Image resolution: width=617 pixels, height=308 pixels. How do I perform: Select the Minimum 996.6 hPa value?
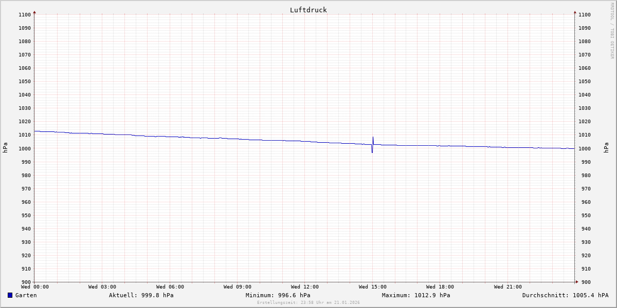coord(278,295)
